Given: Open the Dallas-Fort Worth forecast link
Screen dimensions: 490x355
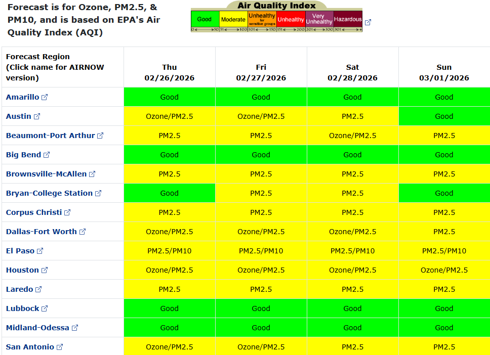Looking at the screenshot, I should [41, 232].
